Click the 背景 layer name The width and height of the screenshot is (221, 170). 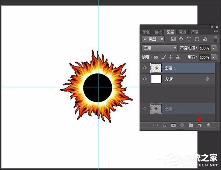click(169, 79)
